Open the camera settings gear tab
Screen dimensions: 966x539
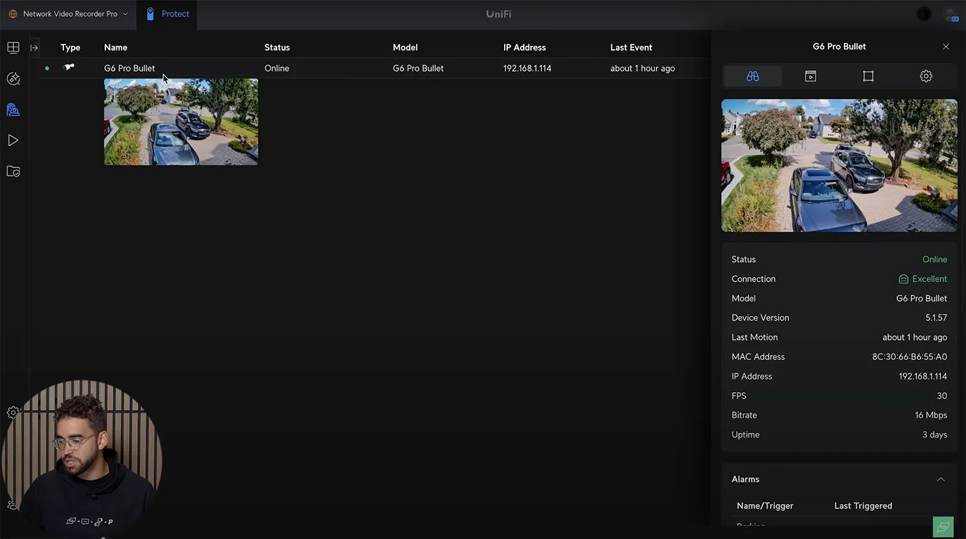click(x=926, y=76)
